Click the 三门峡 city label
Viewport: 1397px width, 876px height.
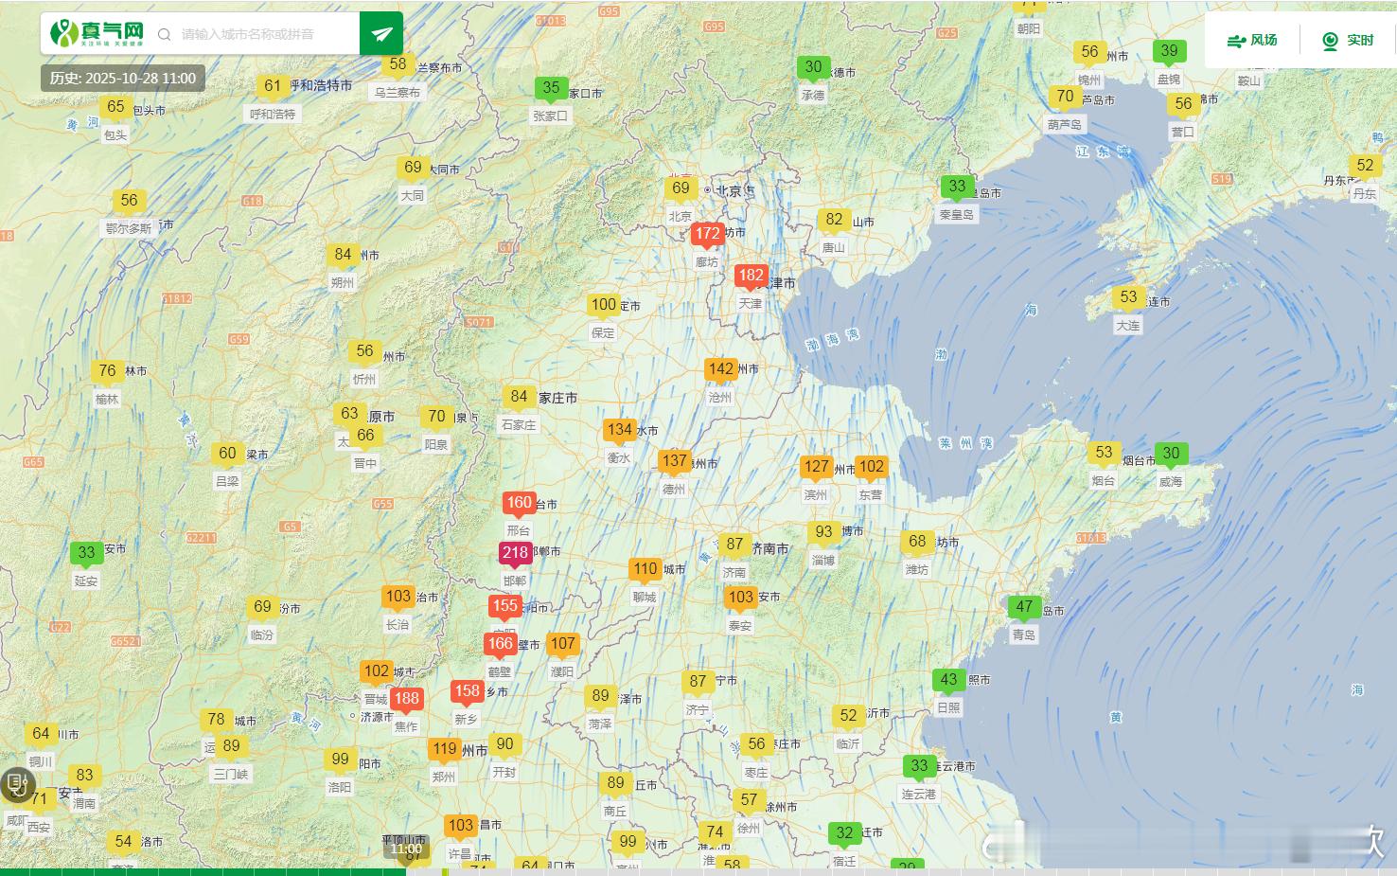[x=231, y=774]
